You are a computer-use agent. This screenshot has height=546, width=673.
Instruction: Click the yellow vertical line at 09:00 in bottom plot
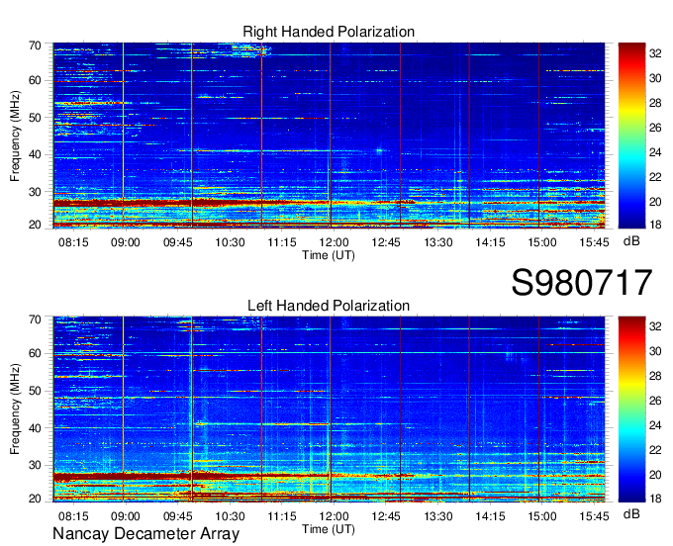coord(123,409)
